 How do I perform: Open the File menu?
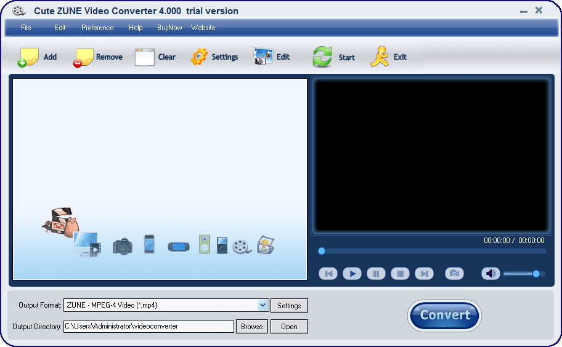click(x=26, y=28)
